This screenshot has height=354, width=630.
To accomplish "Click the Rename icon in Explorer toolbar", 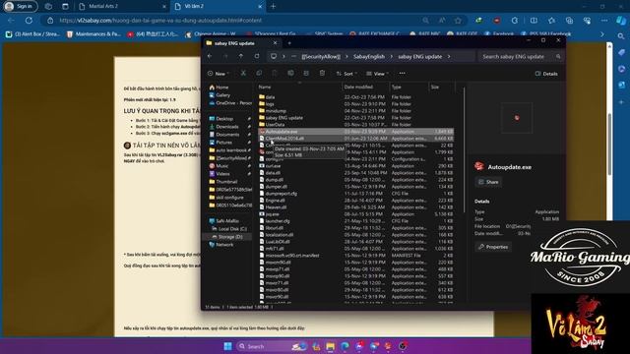I will coord(290,74).
